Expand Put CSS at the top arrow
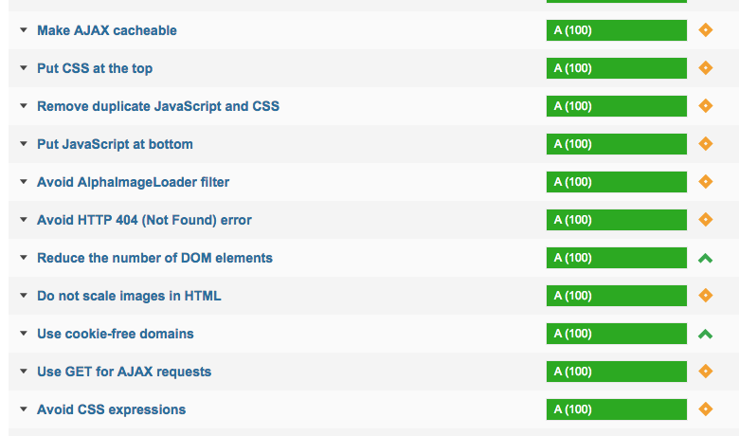 [x=24, y=68]
